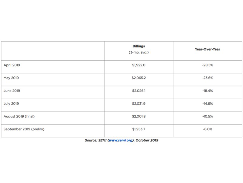Image resolution: width=243 pixels, height=183 pixels.
Task: Select the -18.4% year-over-year value
Action: point(207,91)
